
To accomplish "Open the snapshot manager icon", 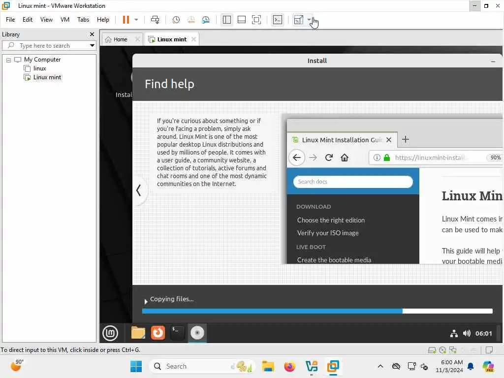I will coord(206,20).
